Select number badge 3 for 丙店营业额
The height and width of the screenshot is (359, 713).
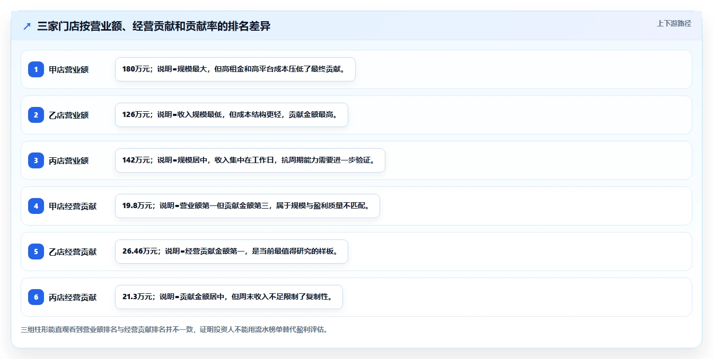(x=36, y=160)
